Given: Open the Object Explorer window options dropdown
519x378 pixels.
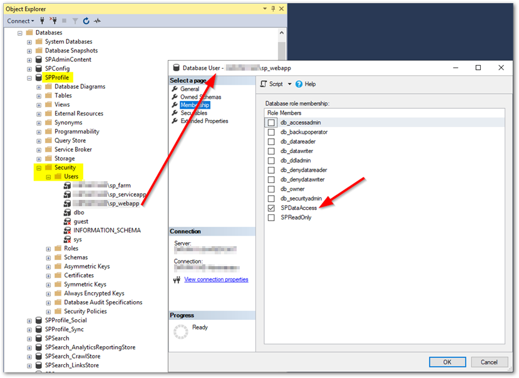Looking at the screenshot, I should (x=265, y=9).
